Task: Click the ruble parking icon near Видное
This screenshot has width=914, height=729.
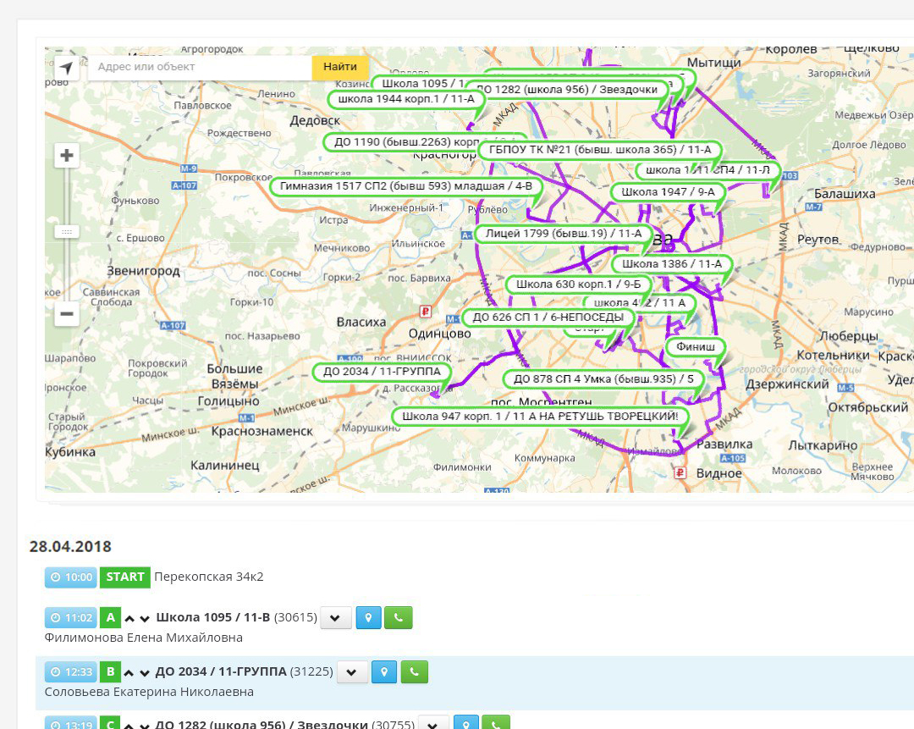Action: pyautogui.click(x=680, y=472)
